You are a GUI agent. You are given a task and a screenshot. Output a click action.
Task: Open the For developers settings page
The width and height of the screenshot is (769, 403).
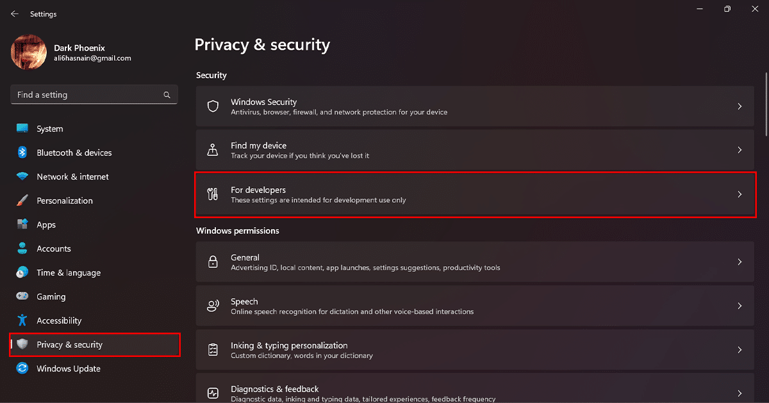[x=474, y=193]
